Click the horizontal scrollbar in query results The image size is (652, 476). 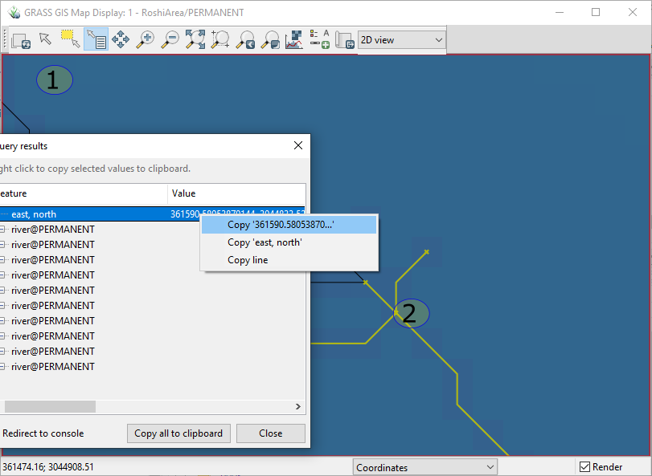(48, 407)
